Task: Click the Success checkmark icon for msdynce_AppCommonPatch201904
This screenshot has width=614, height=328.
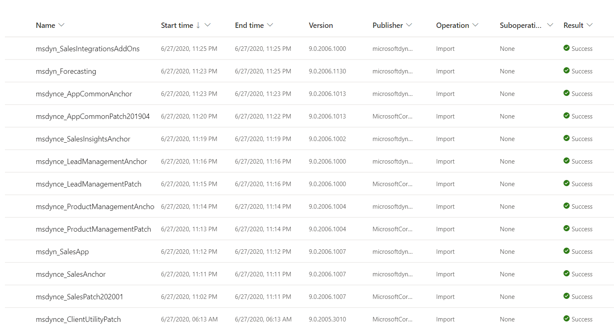Action: click(566, 116)
